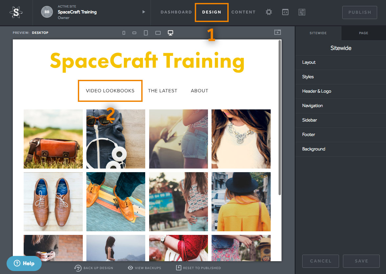Switch to the Design tab
Viewport: 386px width, 274px height.
pyautogui.click(x=212, y=12)
